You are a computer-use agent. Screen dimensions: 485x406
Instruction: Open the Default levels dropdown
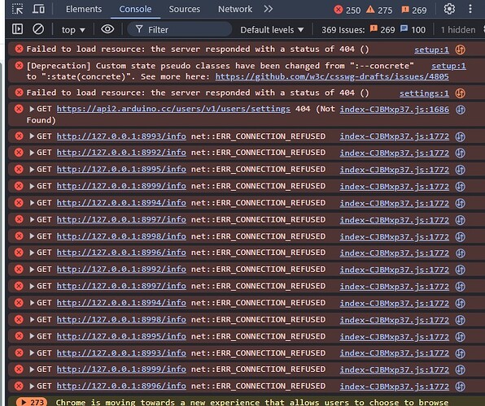[272, 30]
